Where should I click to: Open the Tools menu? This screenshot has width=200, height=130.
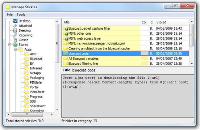pos(21,14)
